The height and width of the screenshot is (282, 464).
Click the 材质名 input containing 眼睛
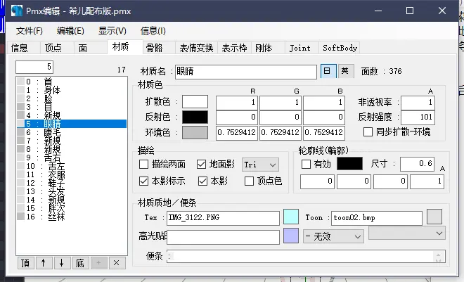pos(246,72)
